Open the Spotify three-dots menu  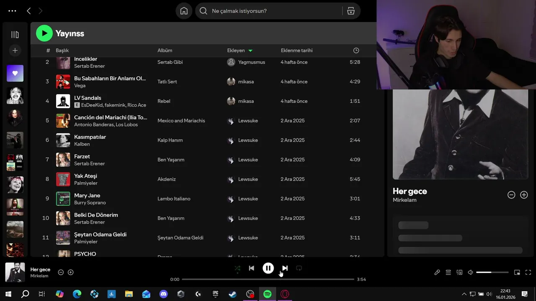(12, 11)
